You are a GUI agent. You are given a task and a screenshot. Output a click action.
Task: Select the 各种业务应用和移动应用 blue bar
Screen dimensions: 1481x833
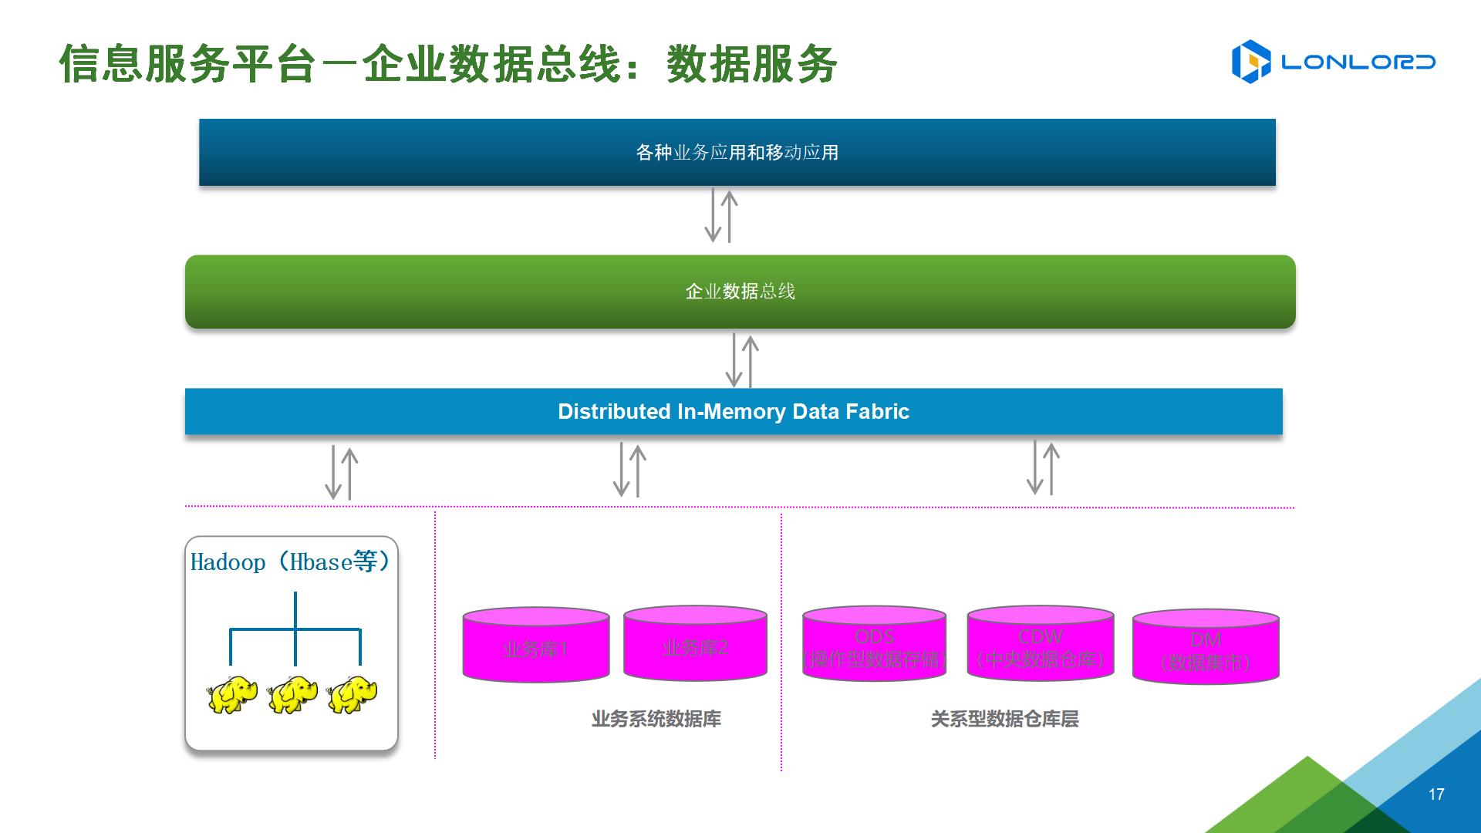tap(737, 153)
